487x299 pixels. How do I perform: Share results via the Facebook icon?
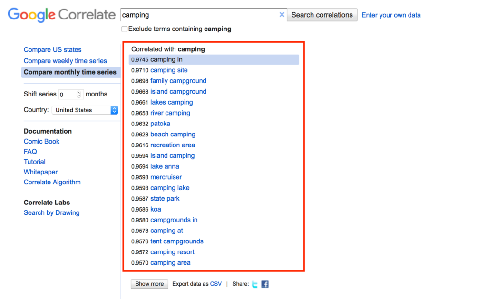(x=264, y=284)
